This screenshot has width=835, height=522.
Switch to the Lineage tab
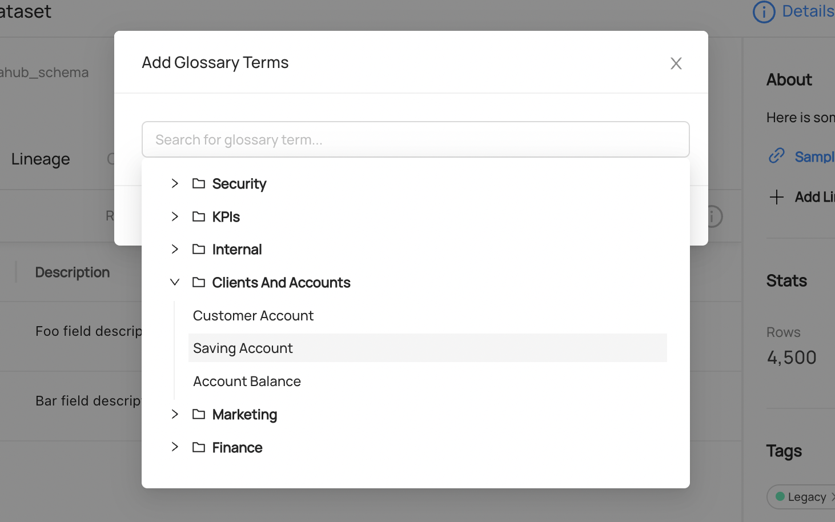coord(41,159)
